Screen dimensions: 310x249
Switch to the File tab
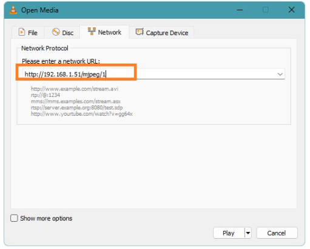tap(28, 32)
